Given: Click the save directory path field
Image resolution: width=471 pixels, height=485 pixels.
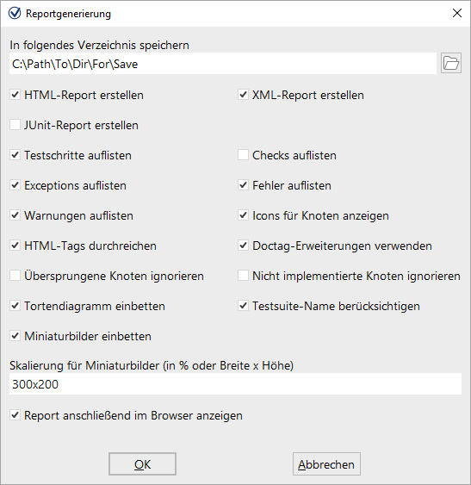Looking at the screenshot, I should 223,64.
